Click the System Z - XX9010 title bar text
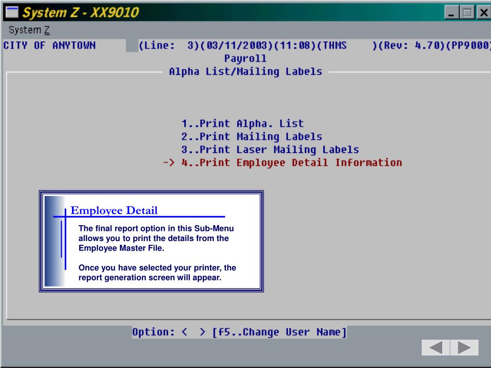Image resolution: width=491 pixels, height=368 pixels. (x=81, y=12)
